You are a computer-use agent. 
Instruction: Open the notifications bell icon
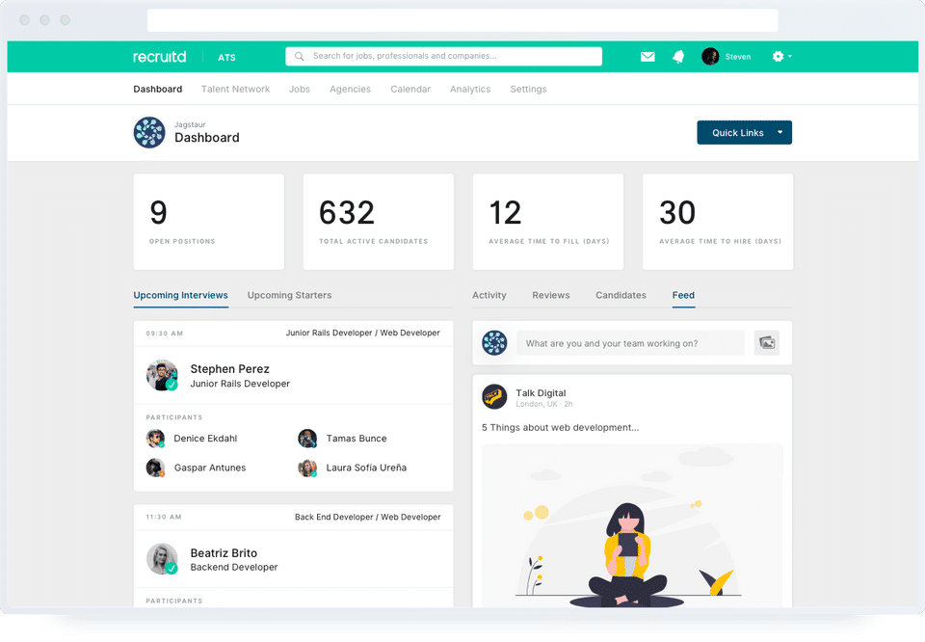point(678,57)
